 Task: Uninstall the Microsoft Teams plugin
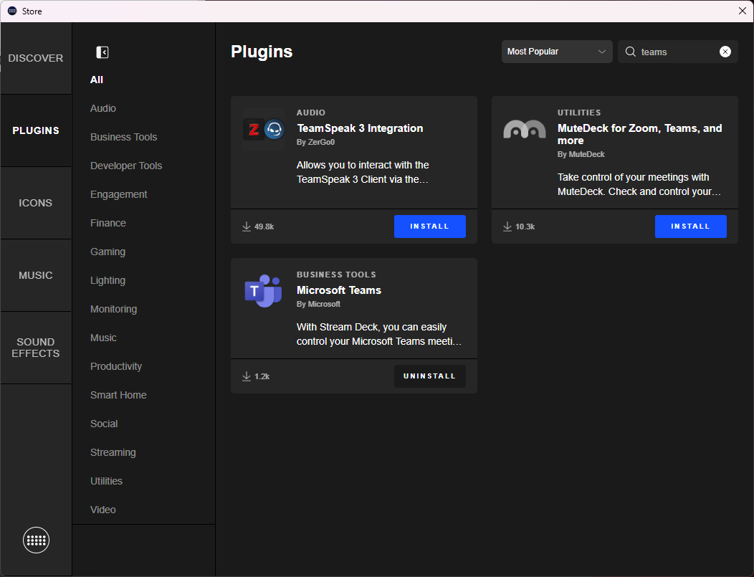pyautogui.click(x=430, y=376)
